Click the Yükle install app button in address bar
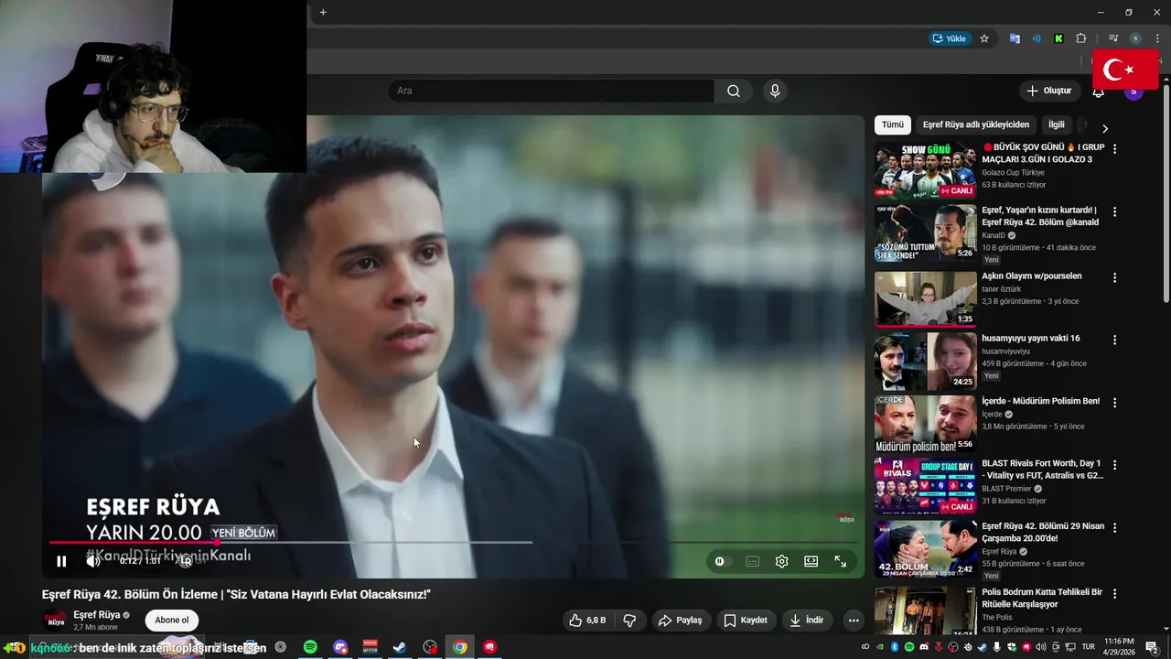 tap(949, 38)
